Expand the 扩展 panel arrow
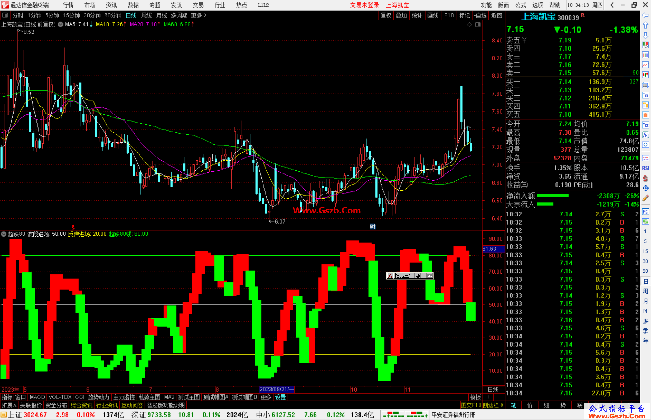 [x=9, y=405]
